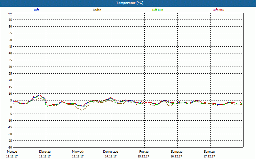Viewport: 256px width, 160px height.
Task: Click the 'Freitag' day label
Action: pos(144,152)
